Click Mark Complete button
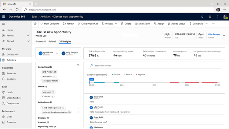This screenshot has width=229, height=129. coord(50,24)
